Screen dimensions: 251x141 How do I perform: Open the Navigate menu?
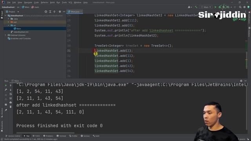click(x=28, y=3)
